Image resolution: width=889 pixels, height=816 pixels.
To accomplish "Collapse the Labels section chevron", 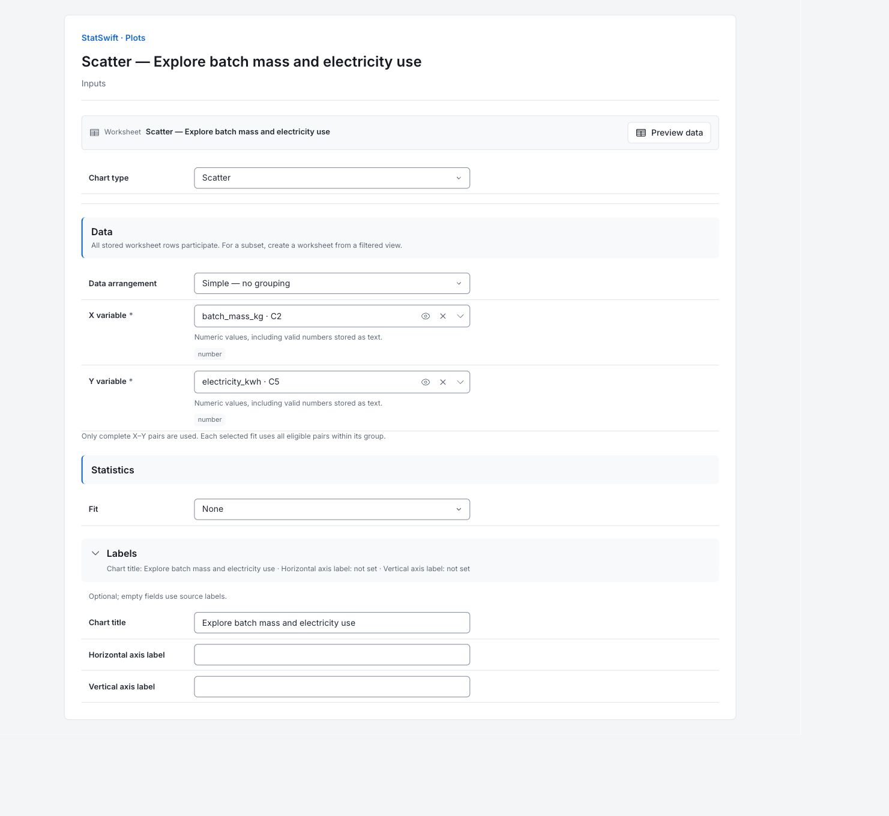I will tap(95, 553).
